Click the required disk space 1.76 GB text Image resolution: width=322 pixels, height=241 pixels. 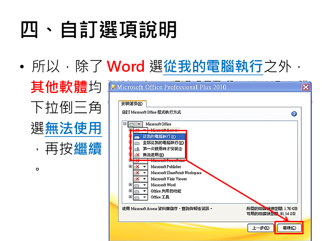coord(272,209)
